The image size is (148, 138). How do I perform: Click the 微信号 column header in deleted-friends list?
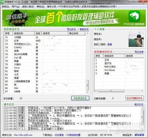pos(134,56)
